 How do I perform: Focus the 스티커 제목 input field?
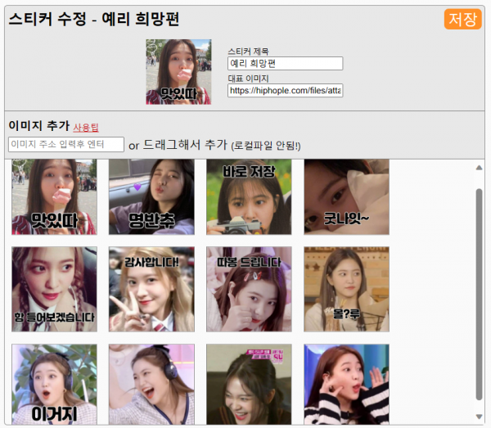[285, 63]
